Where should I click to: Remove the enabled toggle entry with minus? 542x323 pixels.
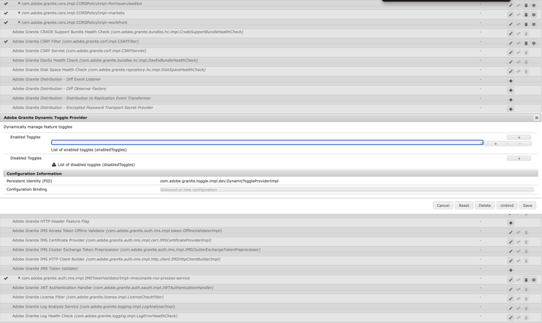pyautogui.click(x=520, y=143)
